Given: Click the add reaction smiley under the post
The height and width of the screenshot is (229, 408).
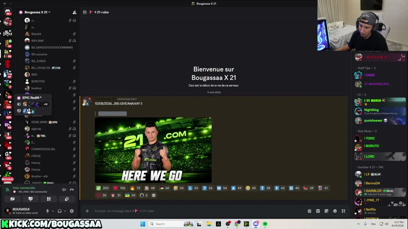Looking at the screenshot, I should point(154,195).
